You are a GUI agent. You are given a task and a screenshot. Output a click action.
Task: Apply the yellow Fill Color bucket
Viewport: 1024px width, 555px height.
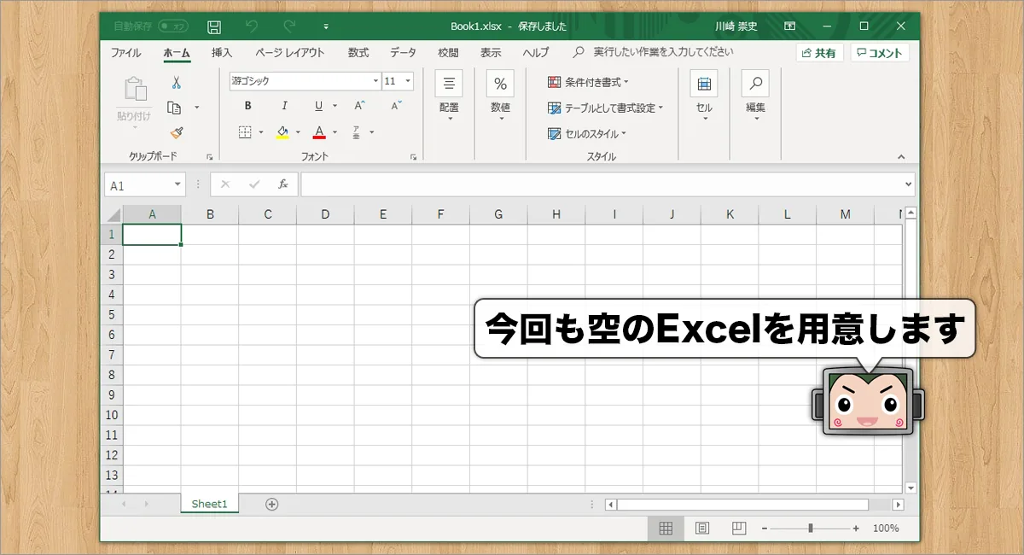tap(282, 132)
